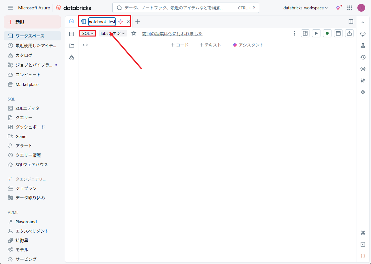Image resolution: width=371 pixels, height=264 pixels.
Task: Open catalog shapes icon in notebook rail
Action: tap(72, 57)
